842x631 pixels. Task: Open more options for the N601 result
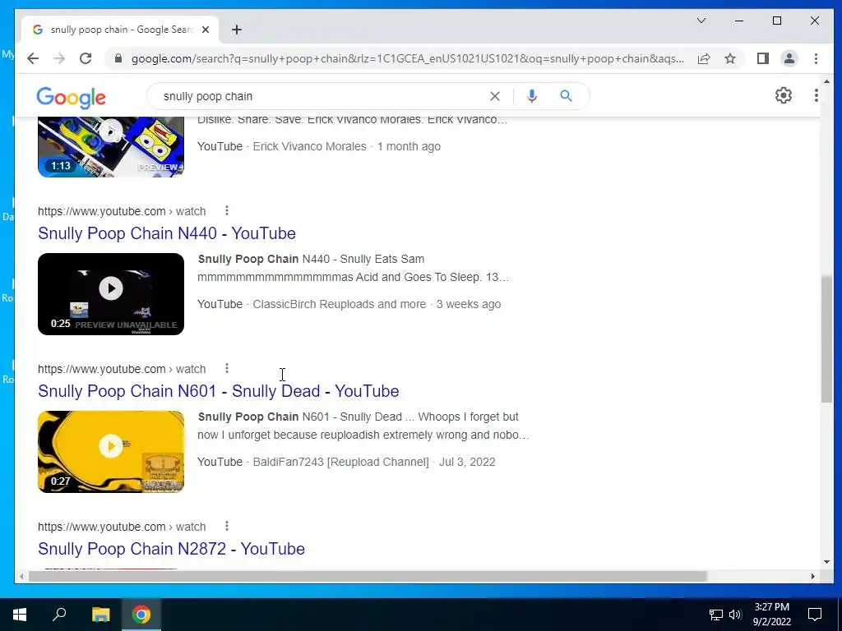pyautogui.click(x=227, y=368)
